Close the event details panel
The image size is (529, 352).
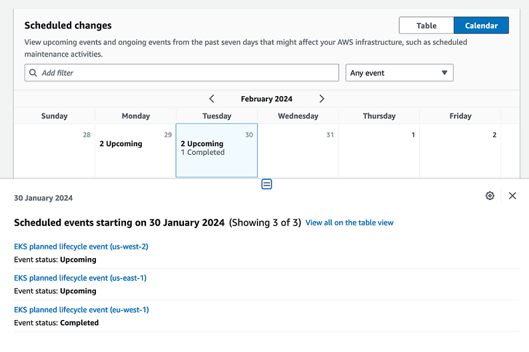tap(512, 195)
